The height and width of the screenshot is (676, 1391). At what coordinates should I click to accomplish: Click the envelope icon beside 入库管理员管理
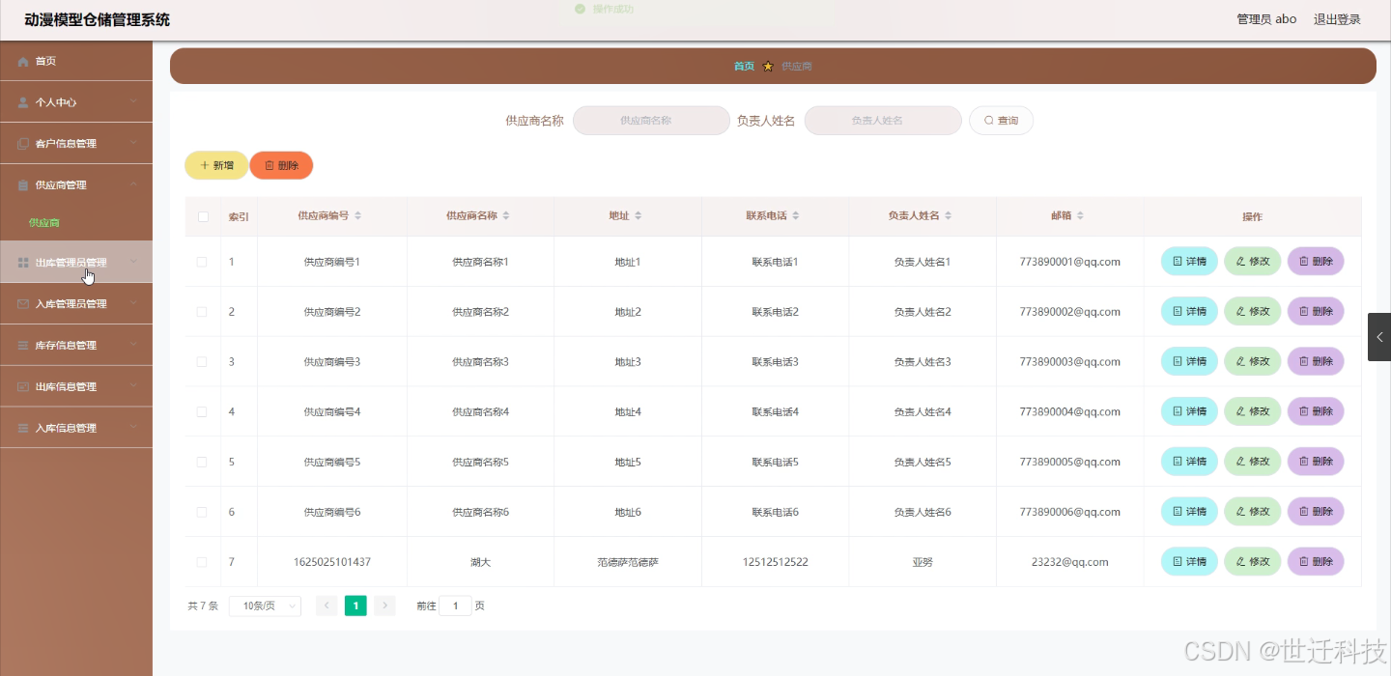tap(23, 304)
